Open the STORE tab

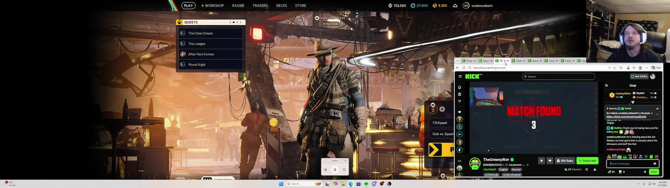point(300,5)
